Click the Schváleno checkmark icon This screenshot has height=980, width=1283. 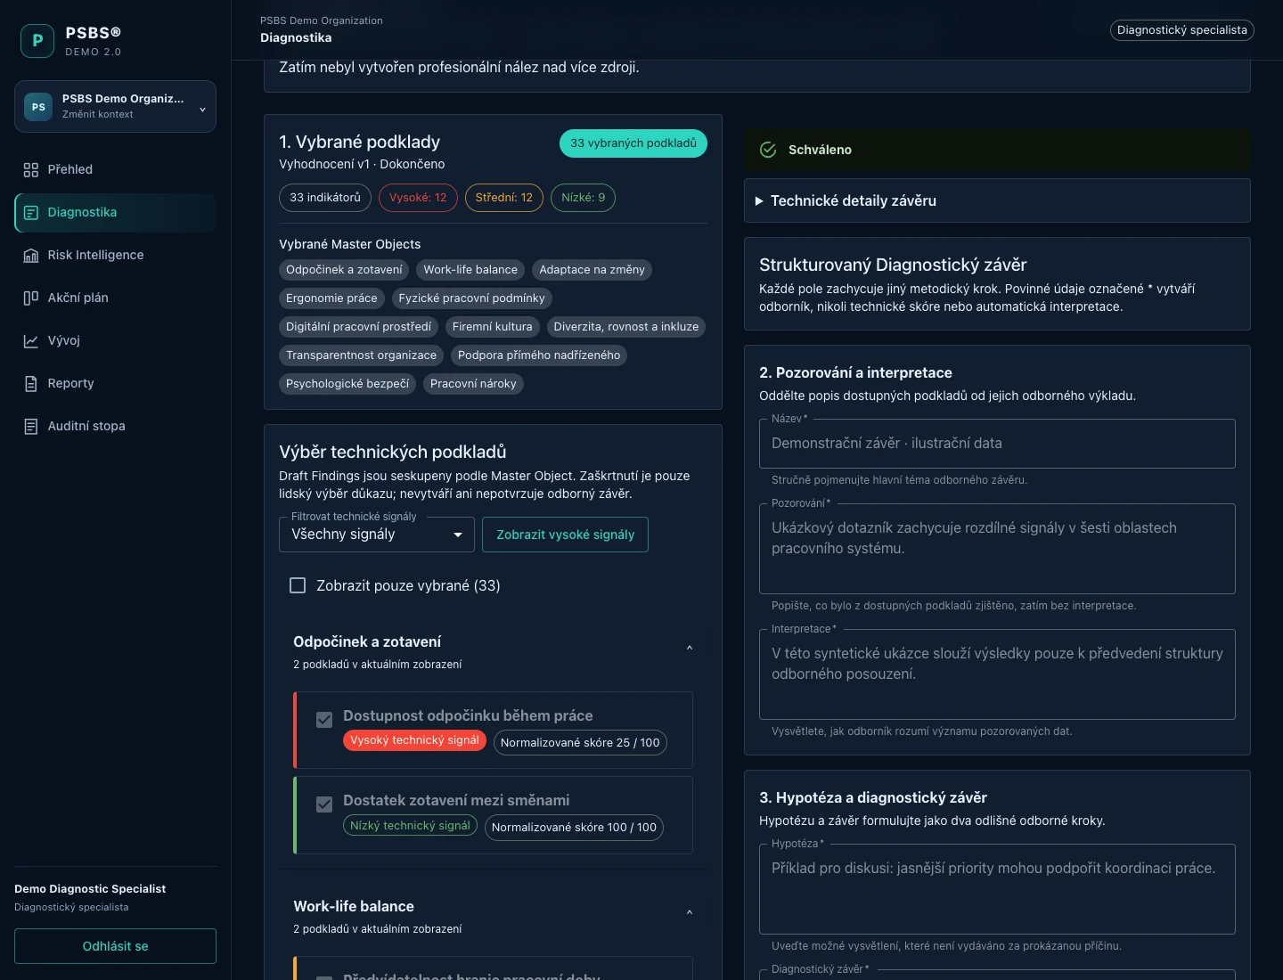[768, 150]
